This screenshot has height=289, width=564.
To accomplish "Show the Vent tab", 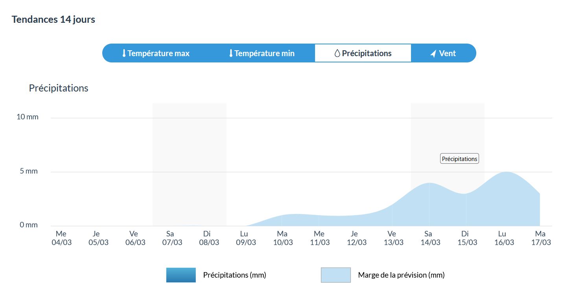I will coord(443,53).
